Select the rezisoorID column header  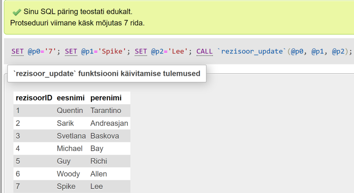34,98
